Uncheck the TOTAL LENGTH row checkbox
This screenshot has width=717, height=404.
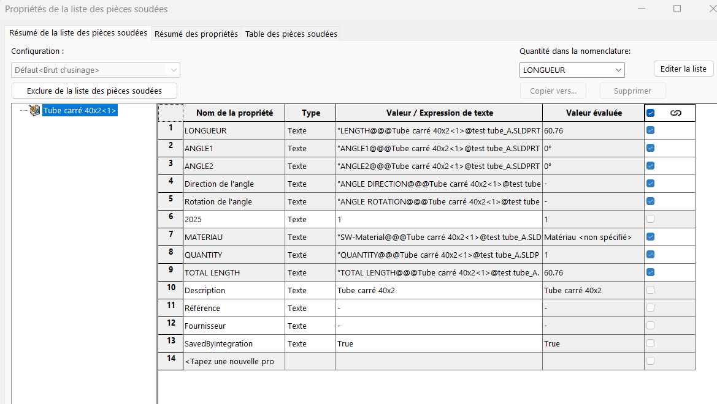tap(650, 272)
